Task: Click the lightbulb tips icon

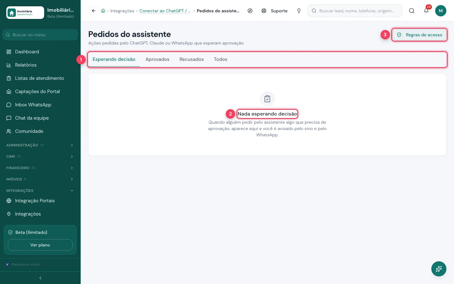Action: click(x=299, y=11)
